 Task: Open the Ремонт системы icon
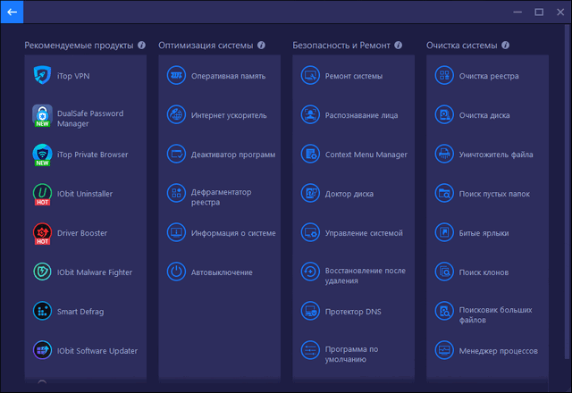click(x=310, y=75)
